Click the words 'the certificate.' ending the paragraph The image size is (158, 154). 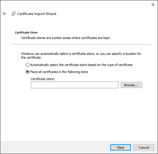[x=31, y=57]
